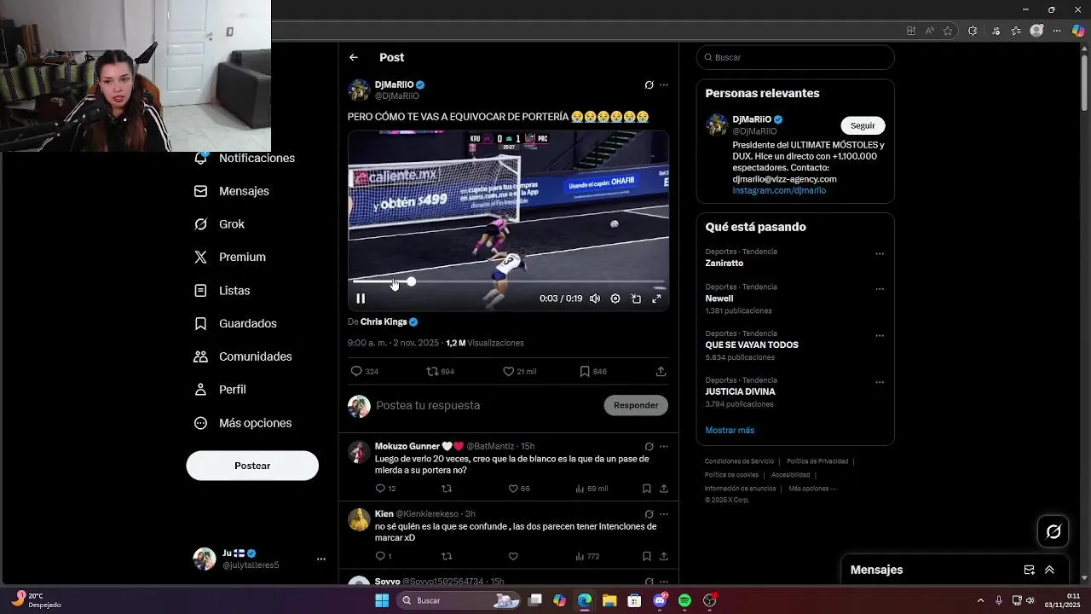This screenshot has height=614, width=1091.
Task: View analytics of Mokuzo Gunner comment
Action: click(x=580, y=489)
